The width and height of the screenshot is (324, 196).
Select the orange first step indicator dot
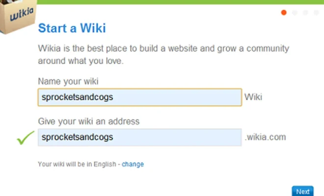click(x=284, y=13)
